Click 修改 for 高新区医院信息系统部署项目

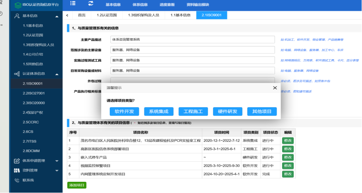(288, 149)
